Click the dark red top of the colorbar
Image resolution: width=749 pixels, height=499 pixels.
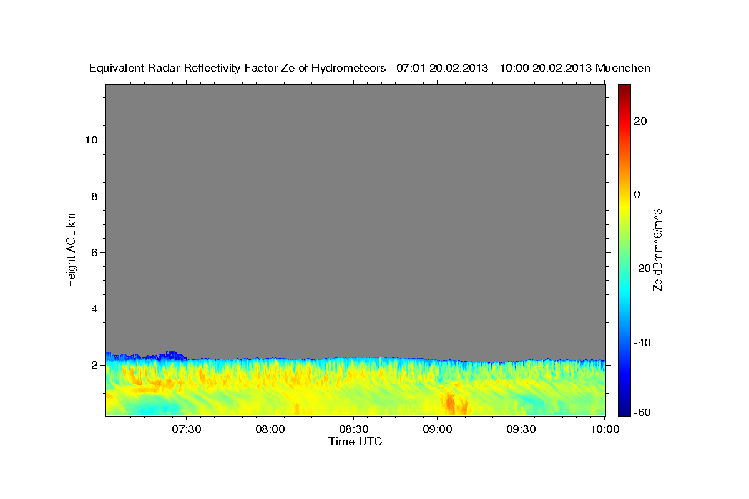coord(624,89)
